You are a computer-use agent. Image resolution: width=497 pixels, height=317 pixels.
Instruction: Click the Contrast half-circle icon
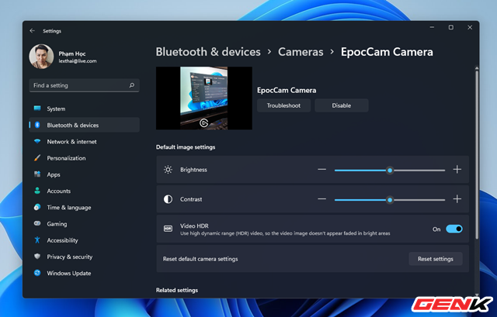tap(168, 199)
